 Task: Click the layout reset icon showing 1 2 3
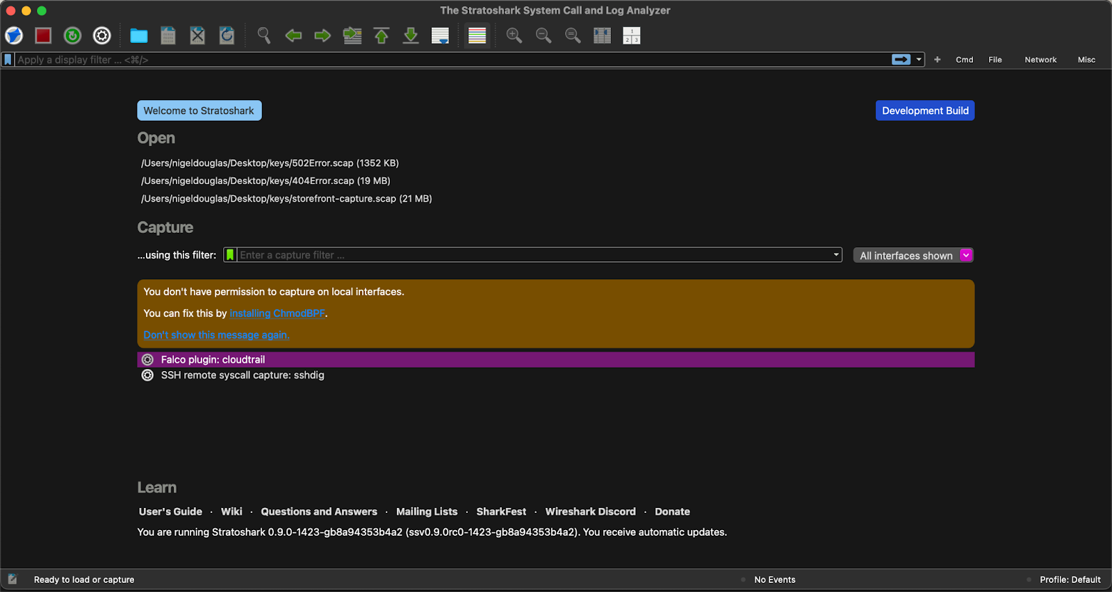coord(632,35)
